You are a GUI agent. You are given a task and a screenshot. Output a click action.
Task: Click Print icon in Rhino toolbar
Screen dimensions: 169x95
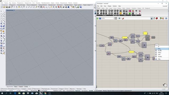[x=9, y=7]
